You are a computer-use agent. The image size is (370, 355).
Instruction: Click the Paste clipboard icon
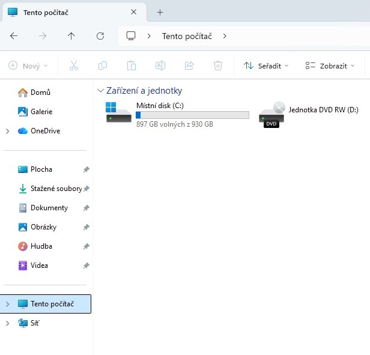point(132,65)
